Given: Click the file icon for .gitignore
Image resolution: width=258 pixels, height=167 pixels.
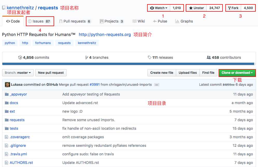Looking at the screenshot, I should (x=6, y=146).
